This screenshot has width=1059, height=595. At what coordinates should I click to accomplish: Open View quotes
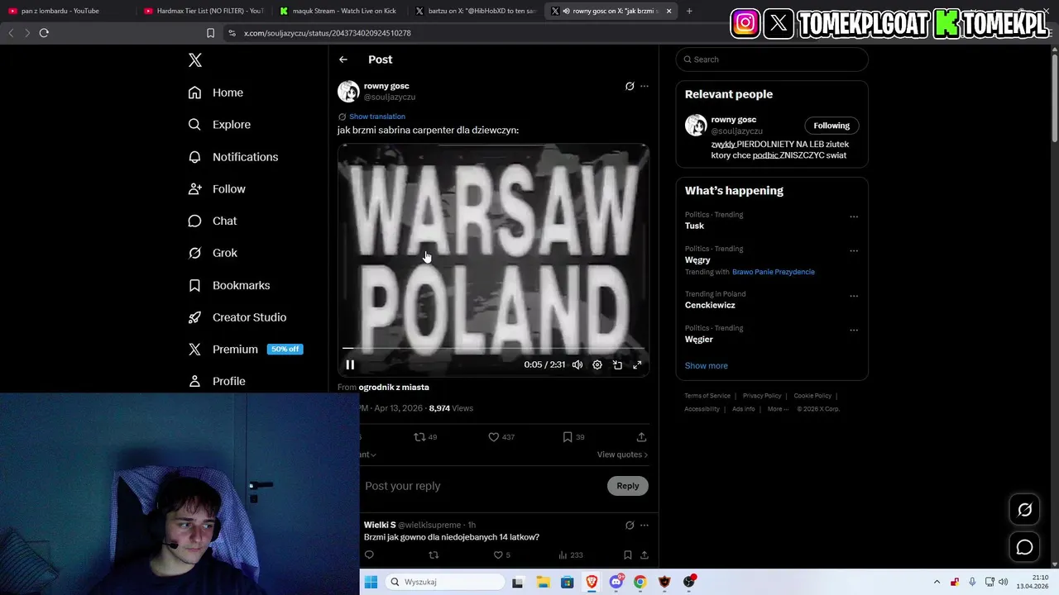click(x=622, y=455)
